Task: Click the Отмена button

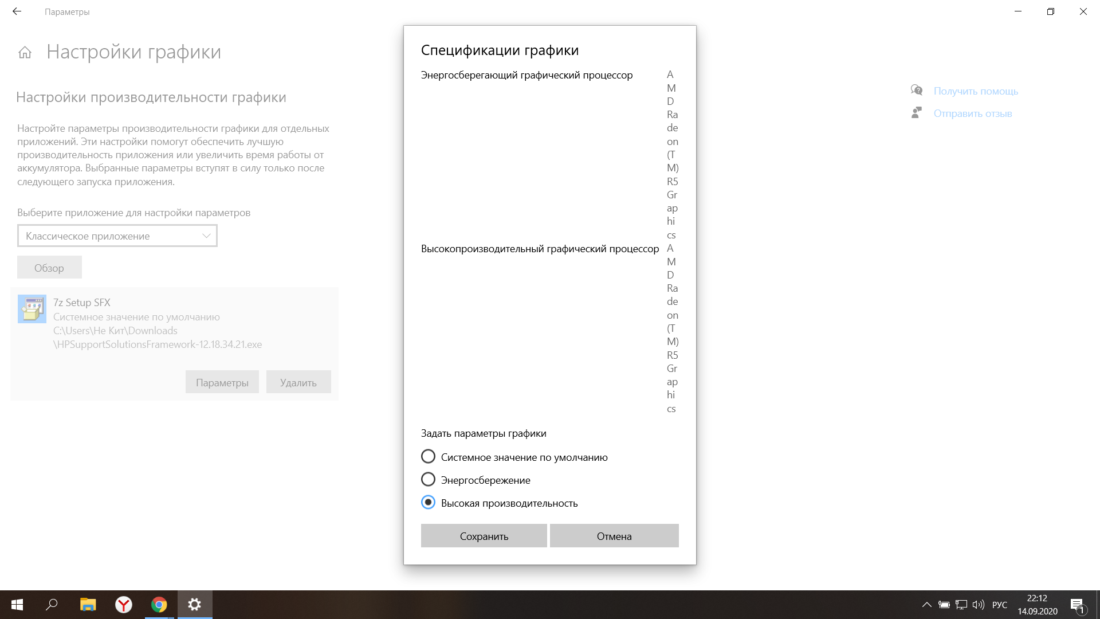Action: point(614,536)
